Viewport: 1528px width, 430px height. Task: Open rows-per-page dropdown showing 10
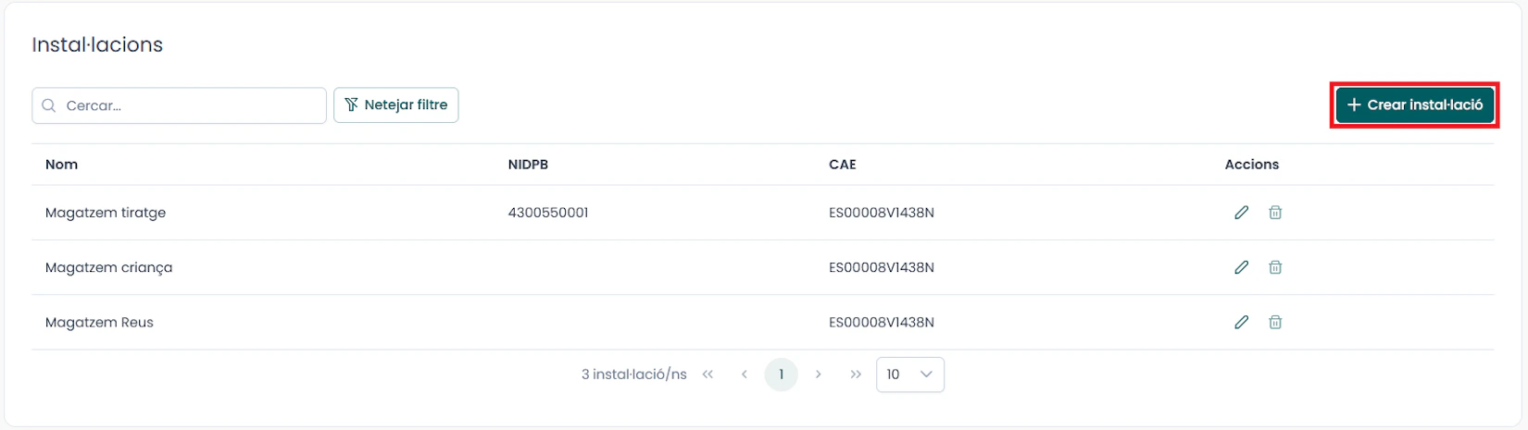[909, 375]
